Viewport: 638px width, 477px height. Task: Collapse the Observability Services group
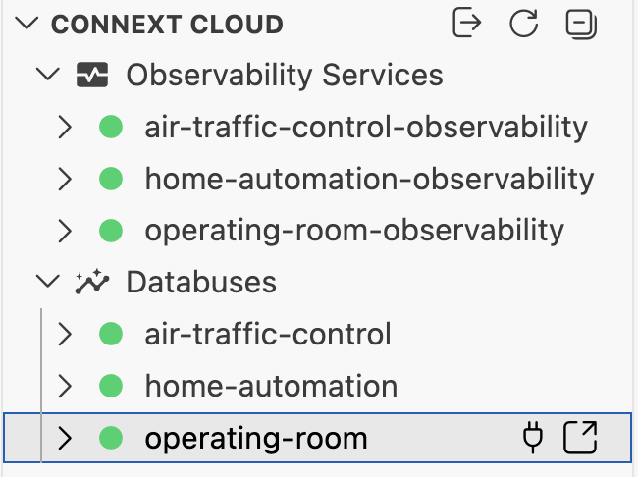[48, 75]
